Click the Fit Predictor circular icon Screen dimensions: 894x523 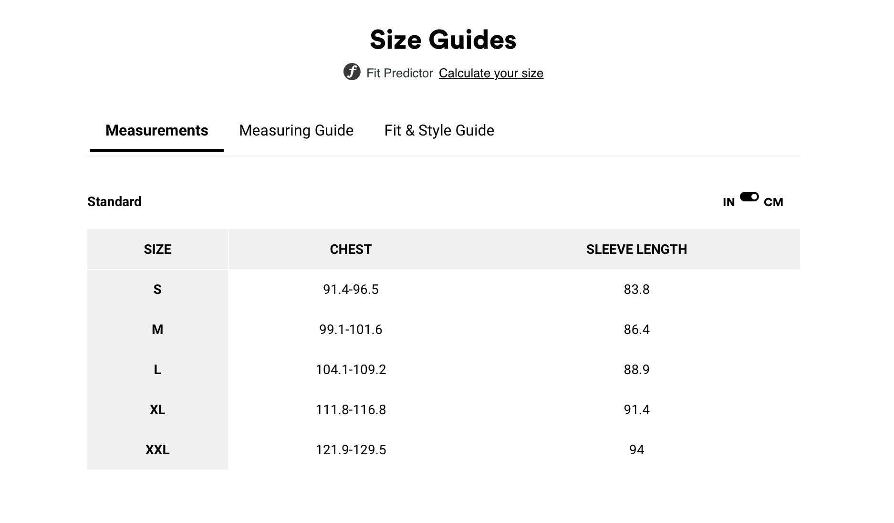[352, 72]
